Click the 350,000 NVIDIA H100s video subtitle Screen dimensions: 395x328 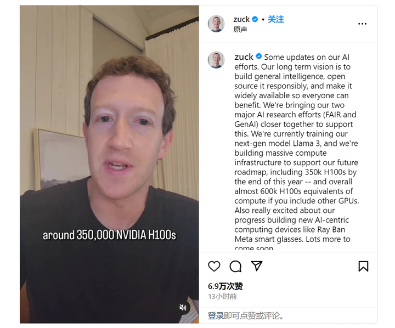click(x=109, y=235)
